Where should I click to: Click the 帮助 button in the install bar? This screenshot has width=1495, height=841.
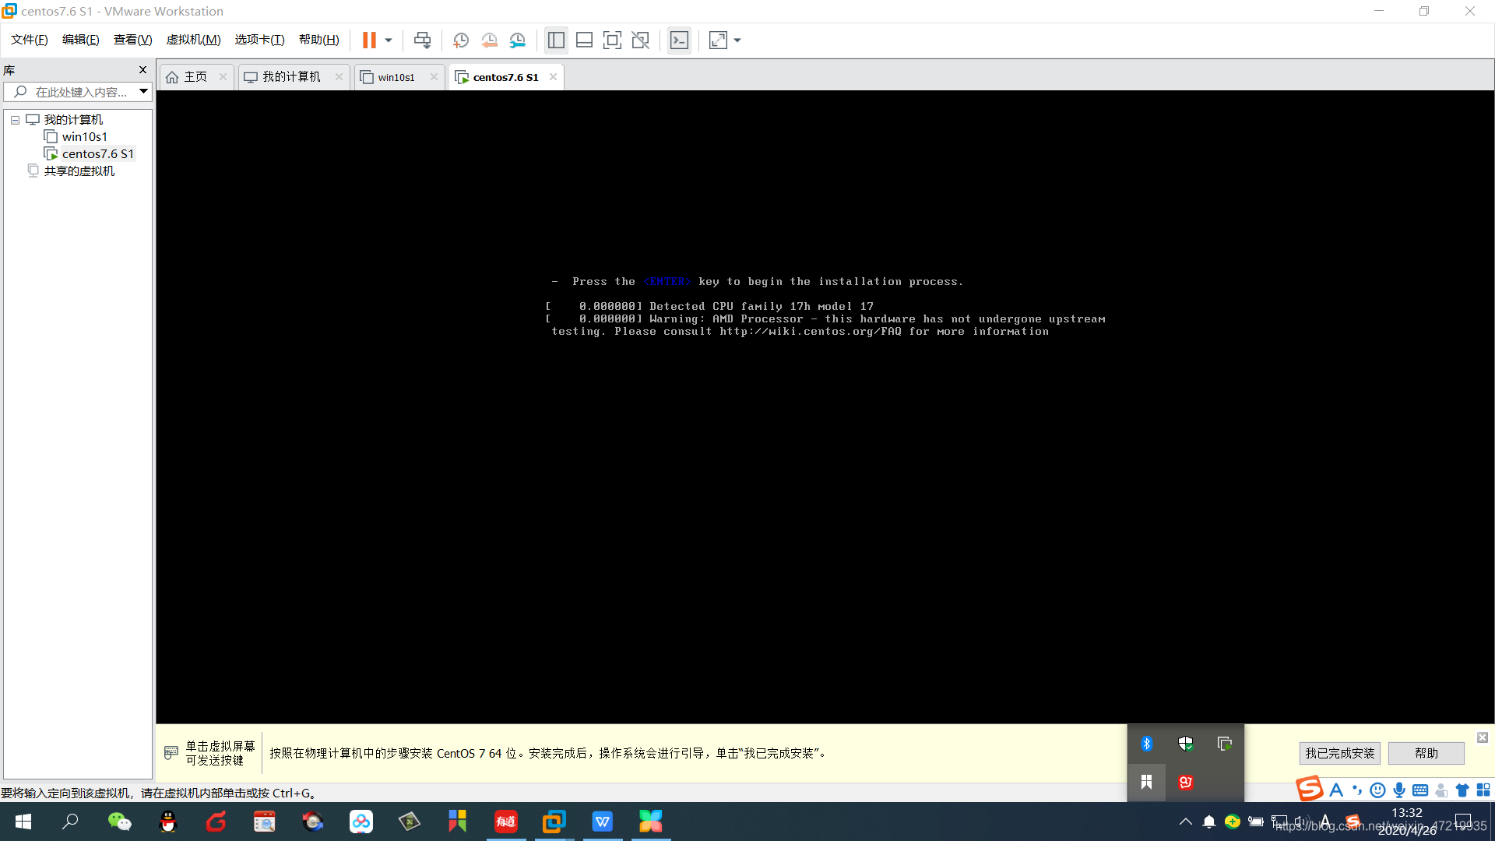(x=1426, y=753)
